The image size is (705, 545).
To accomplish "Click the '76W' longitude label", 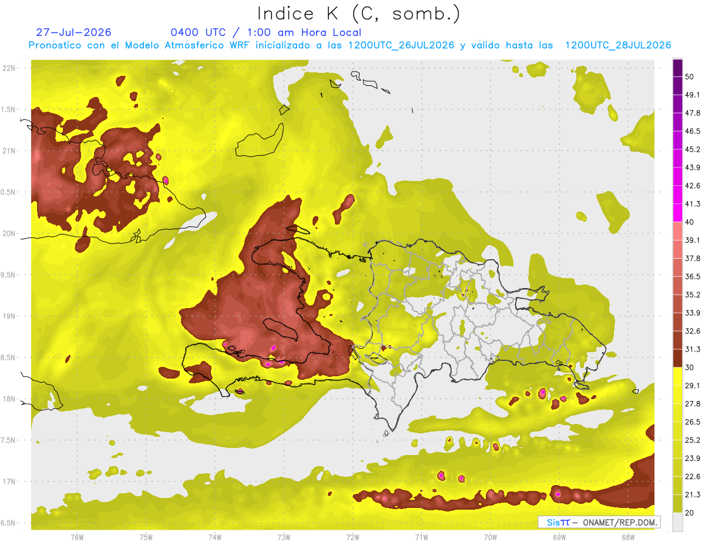I will coord(77,537).
